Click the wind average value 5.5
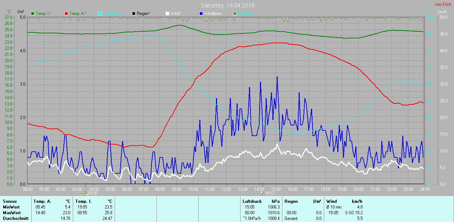The height and width of the screenshot is (222, 454). click(360, 218)
